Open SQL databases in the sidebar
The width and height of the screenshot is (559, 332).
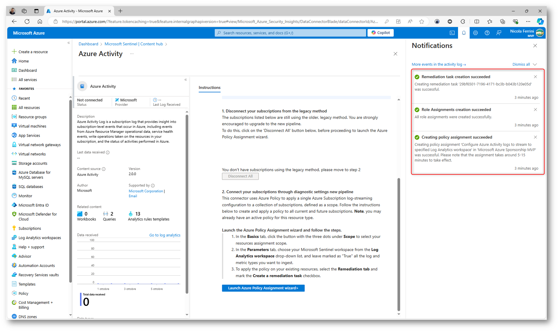[x=31, y=187]
